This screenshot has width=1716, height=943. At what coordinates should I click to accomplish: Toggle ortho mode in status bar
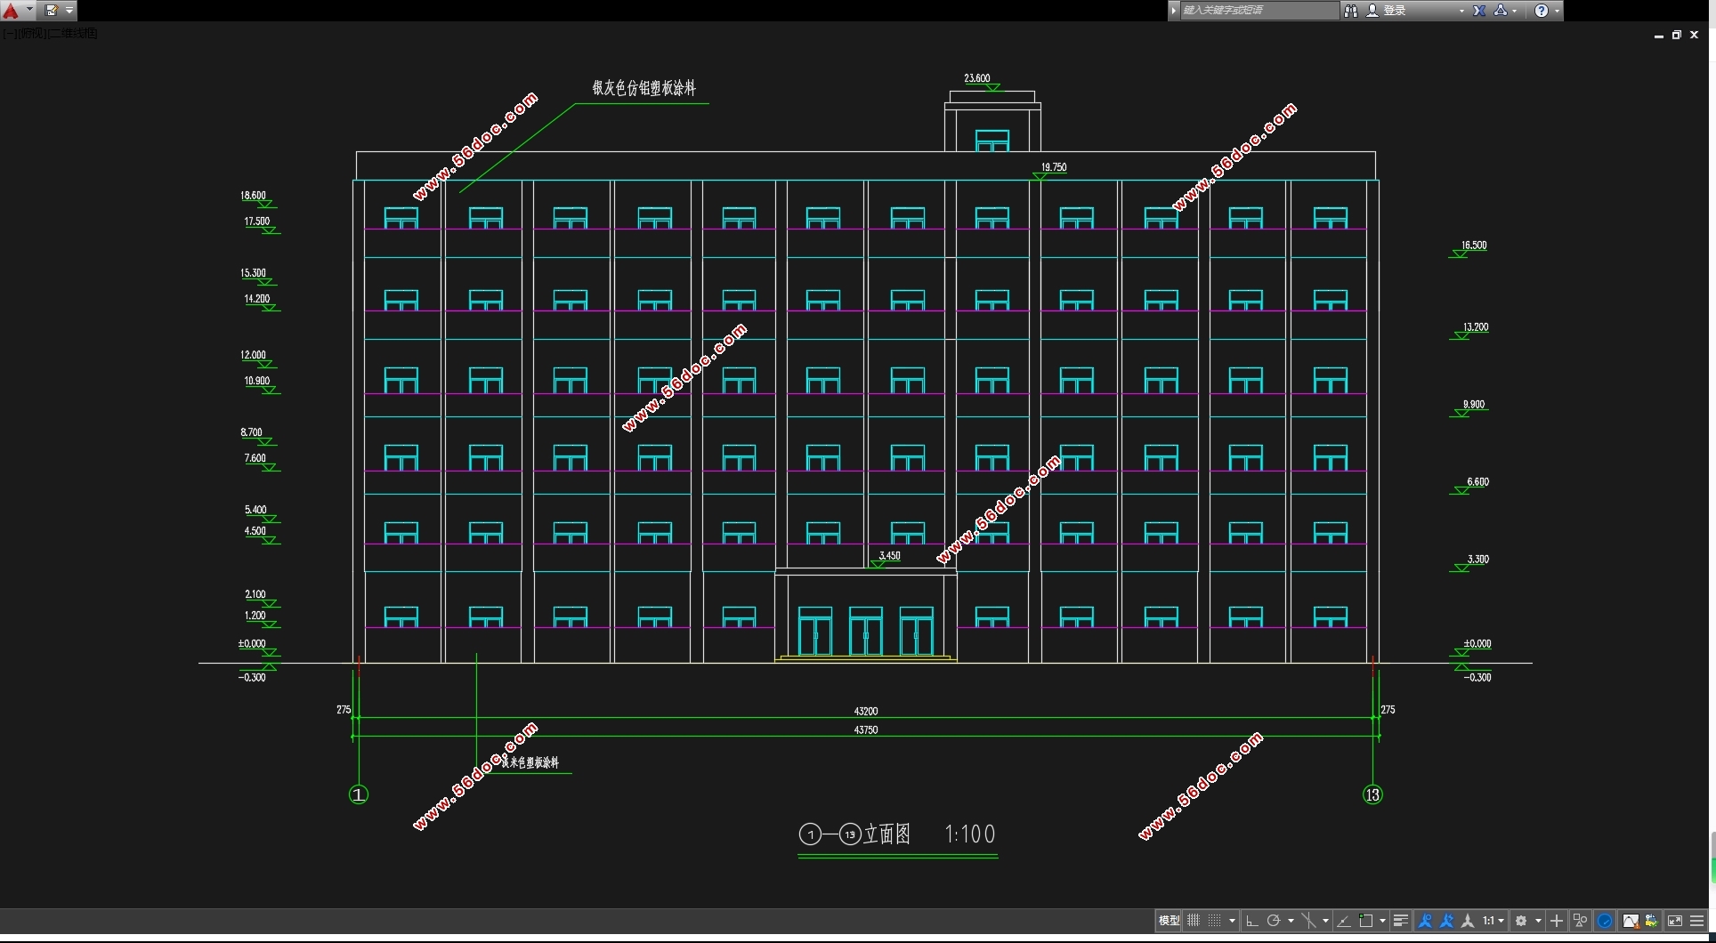(x=1251, y=921)
